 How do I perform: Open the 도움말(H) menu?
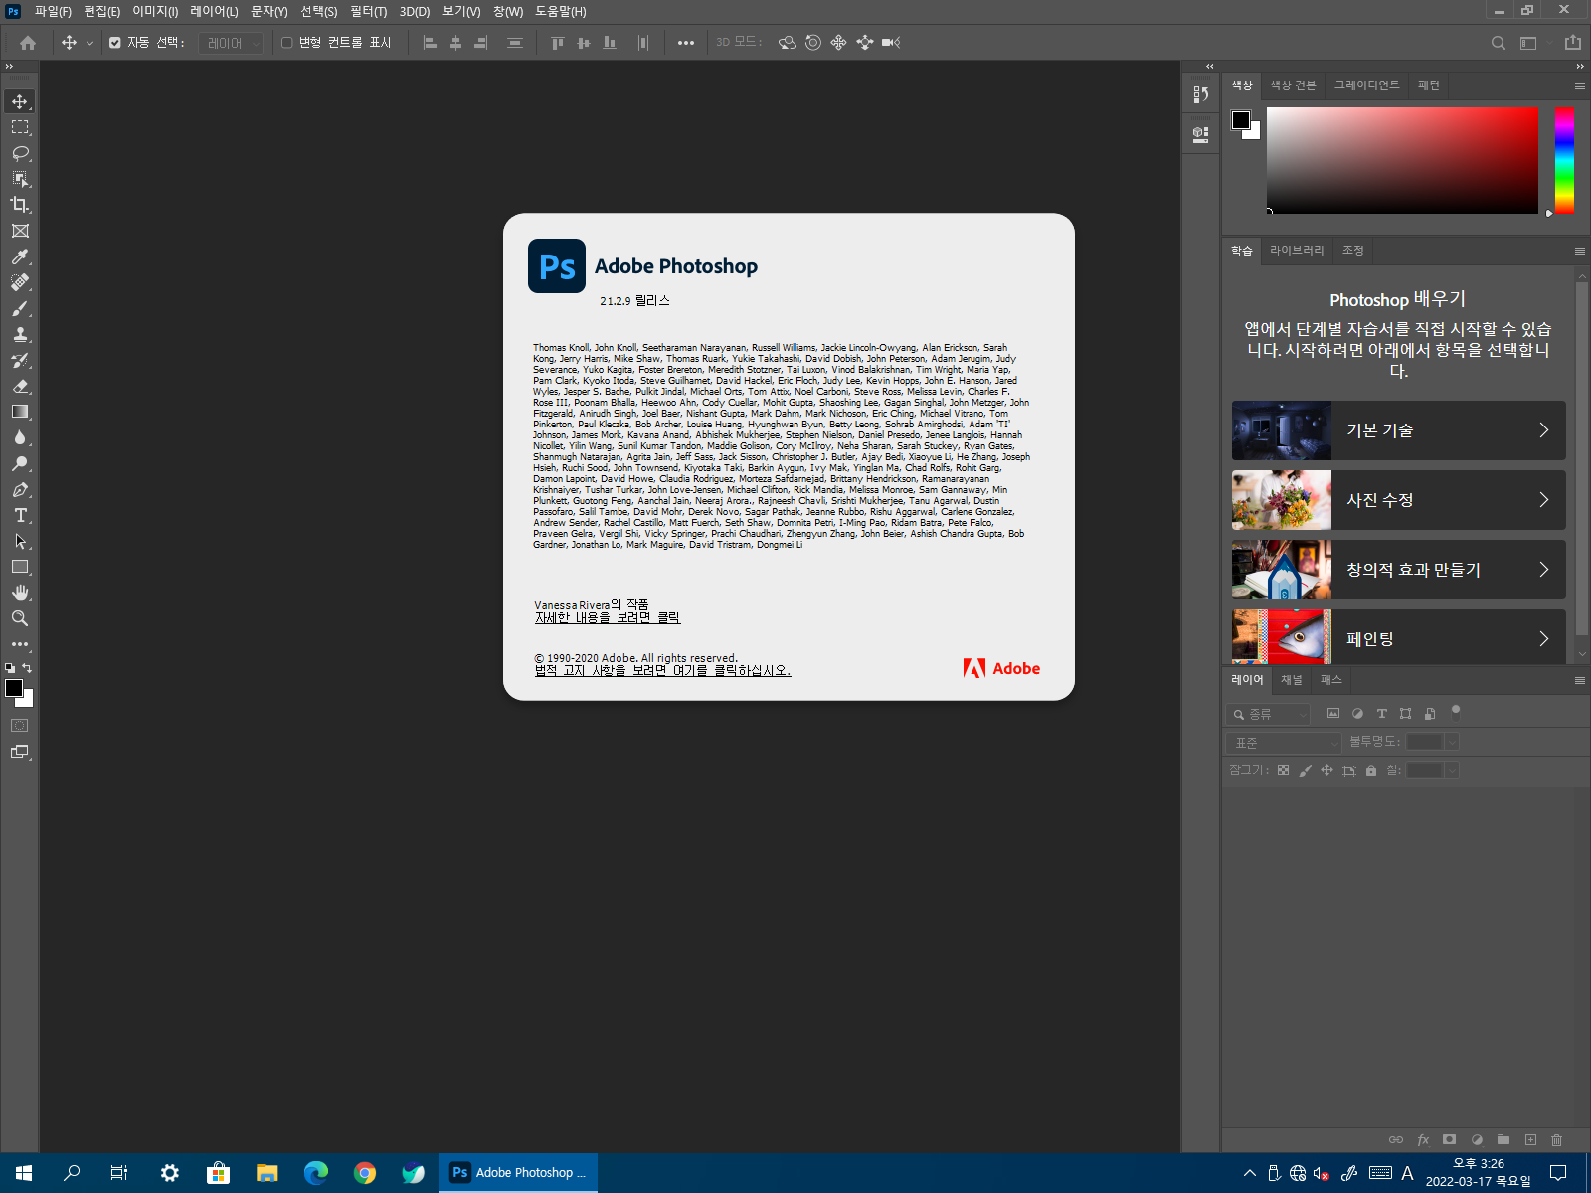click(x=561, y=12)
